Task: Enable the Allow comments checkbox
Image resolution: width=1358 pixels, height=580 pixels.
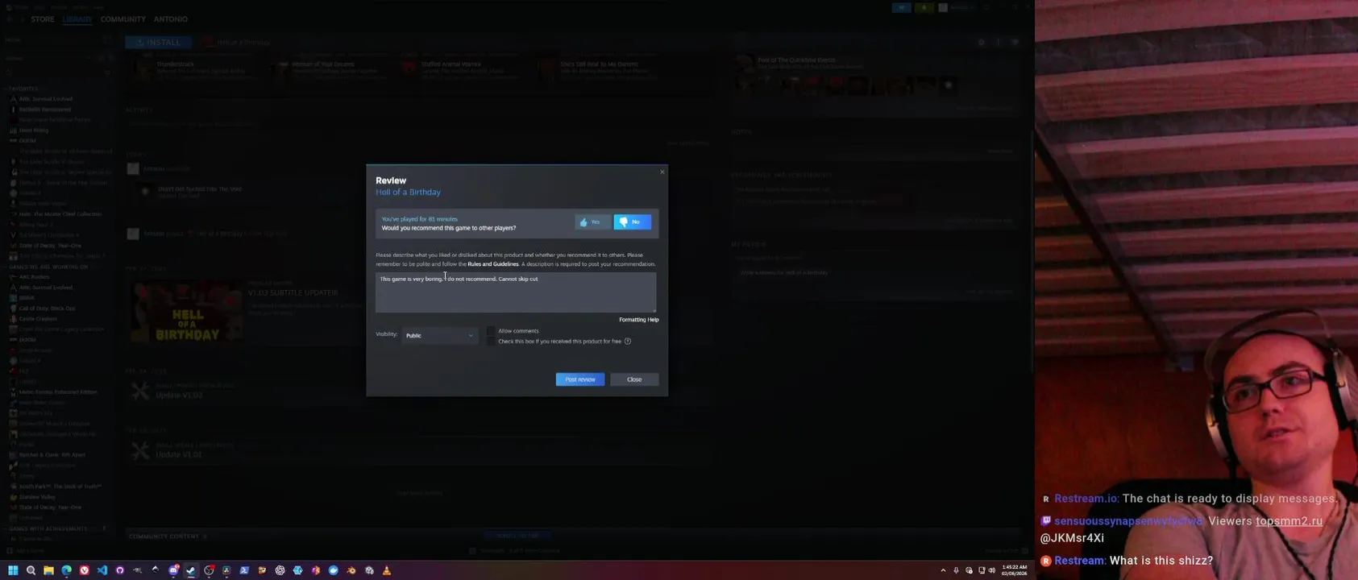Action: [x=491, y=331]
